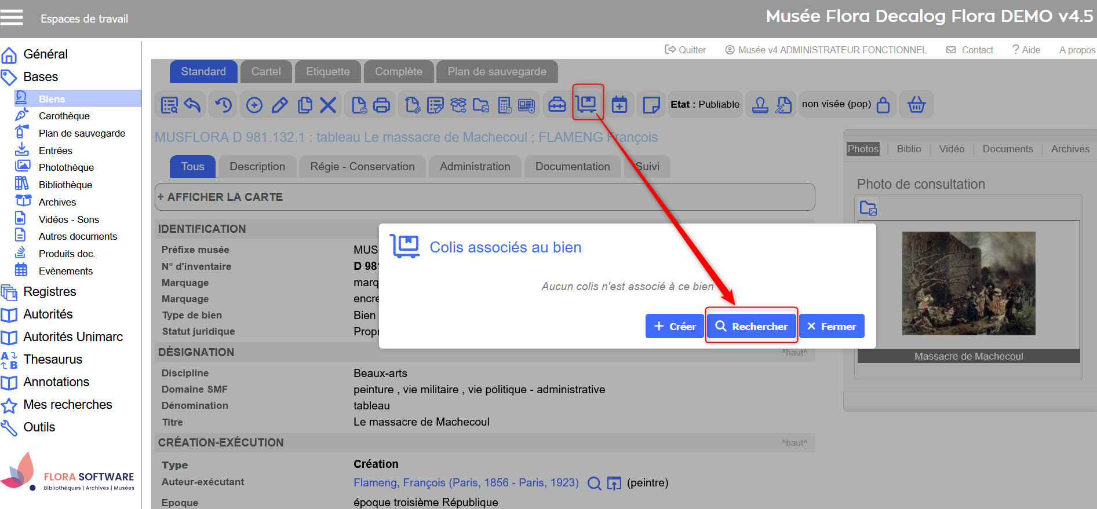
Task: Click the toolbox icon in toolbar
Action: (x=557, y=105)
